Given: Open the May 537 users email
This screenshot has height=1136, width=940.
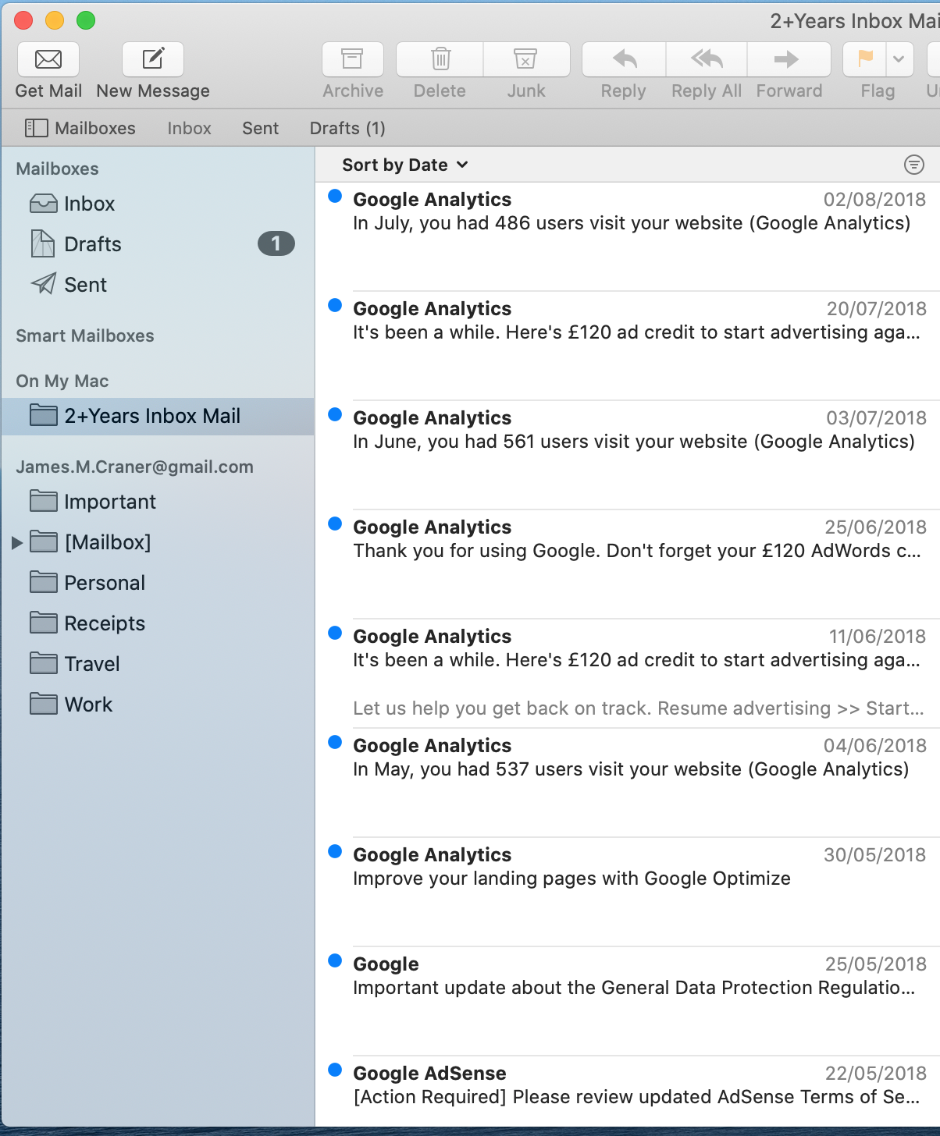Looking at the screenshot, I should tap(628, 783).
